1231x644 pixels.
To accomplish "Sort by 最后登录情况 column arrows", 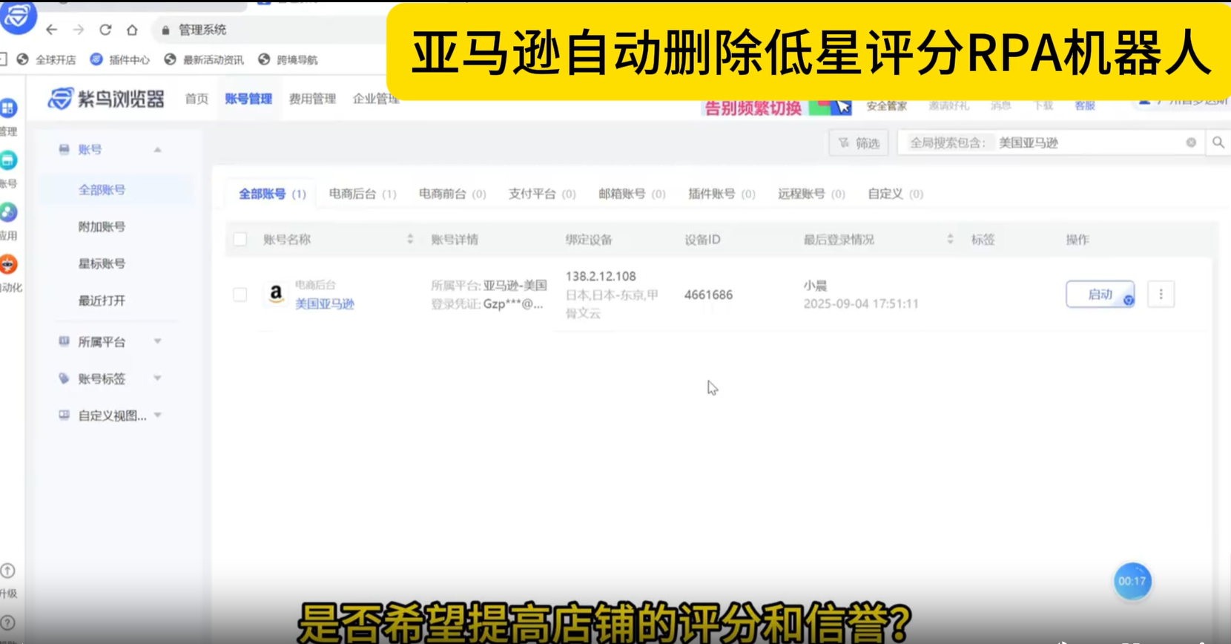I will click(950, 239).
